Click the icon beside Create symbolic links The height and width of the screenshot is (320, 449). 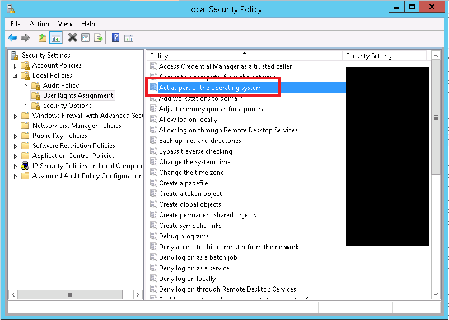pos(154,226)
